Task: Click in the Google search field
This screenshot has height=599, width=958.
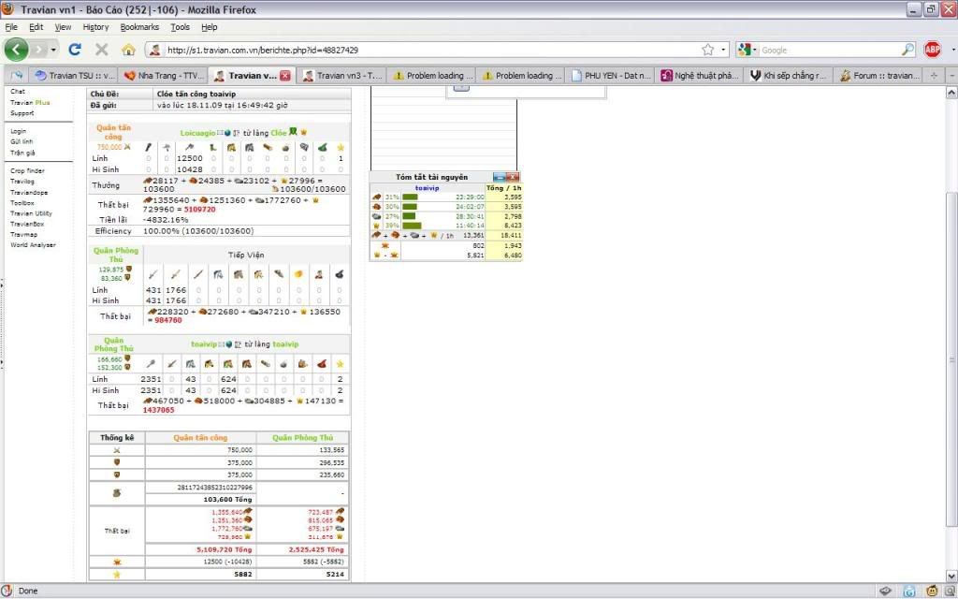Action: pyautogui.click(x=829, y=51)
